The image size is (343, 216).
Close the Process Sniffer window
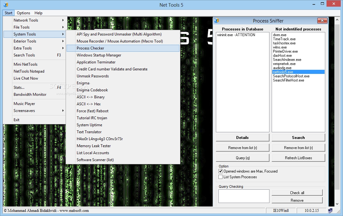coord(322,21)
